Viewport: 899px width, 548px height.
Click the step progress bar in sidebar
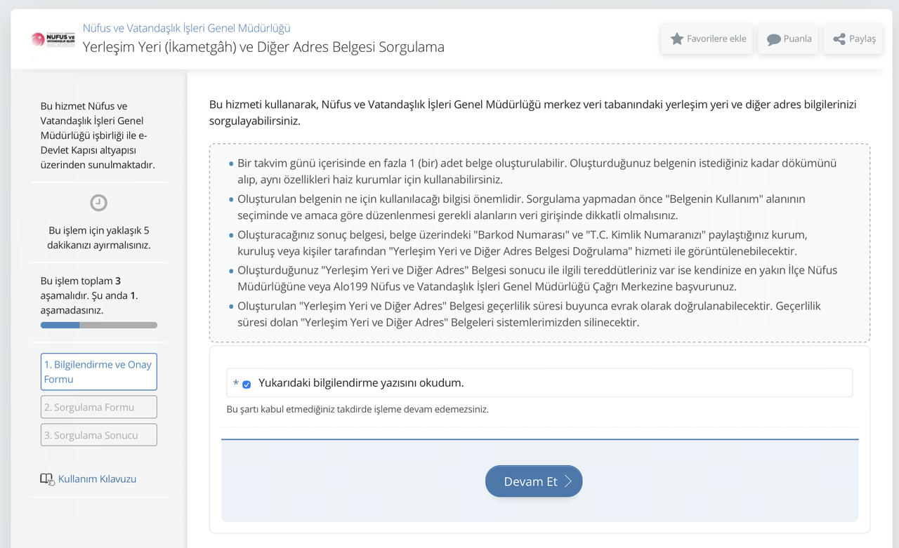[99, 325]
